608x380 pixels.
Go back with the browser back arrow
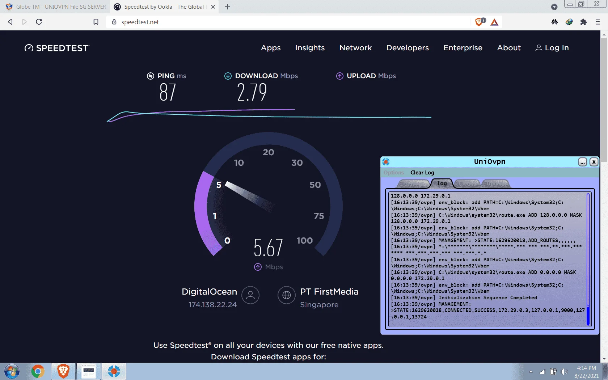click(x=10, y=22)
